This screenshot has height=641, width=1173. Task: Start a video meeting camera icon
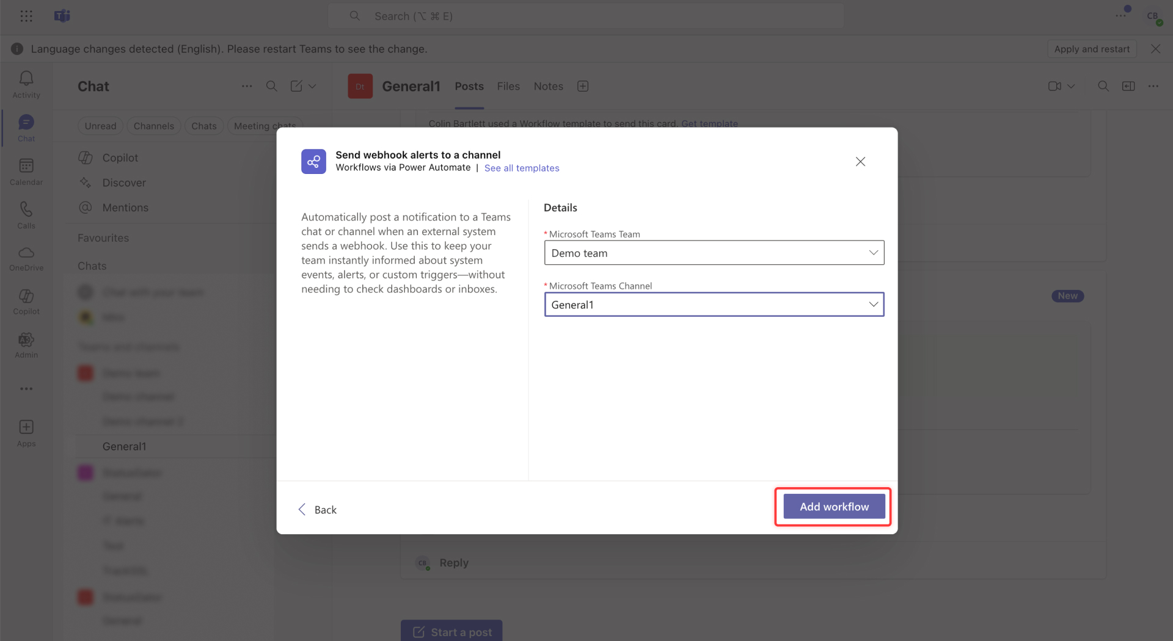point(1054,86)
